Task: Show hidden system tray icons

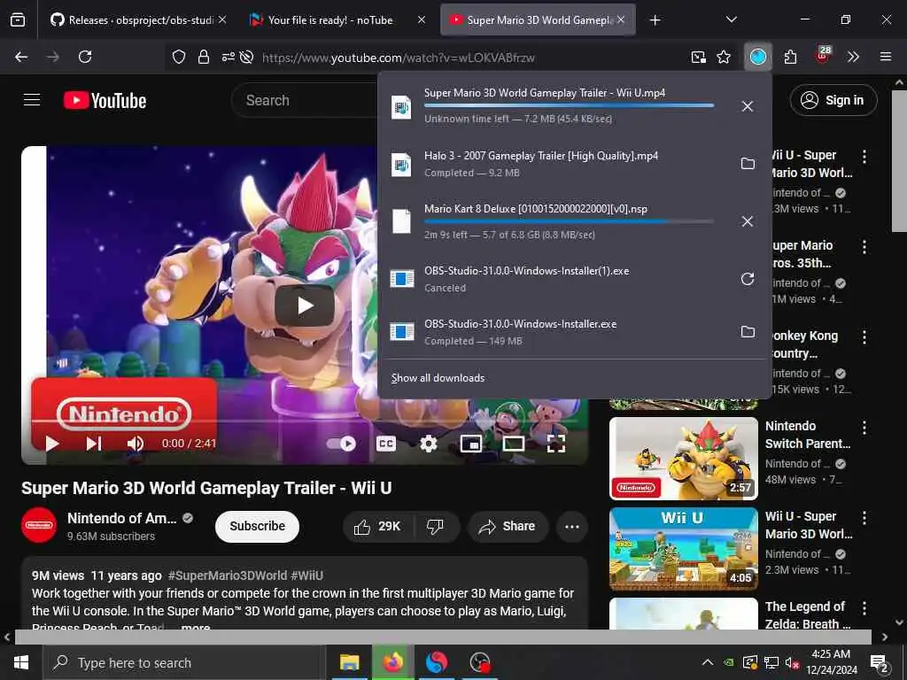Action: click(708, 662)
